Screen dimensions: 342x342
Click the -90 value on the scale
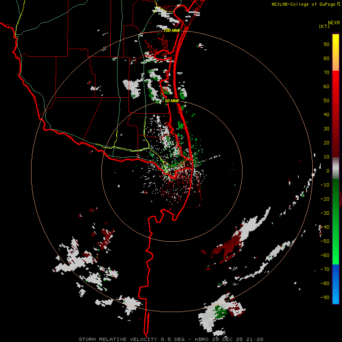coord(325,298)
